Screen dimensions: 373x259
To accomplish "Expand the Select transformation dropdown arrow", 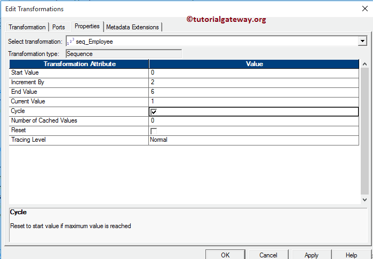I will point(362,42).
